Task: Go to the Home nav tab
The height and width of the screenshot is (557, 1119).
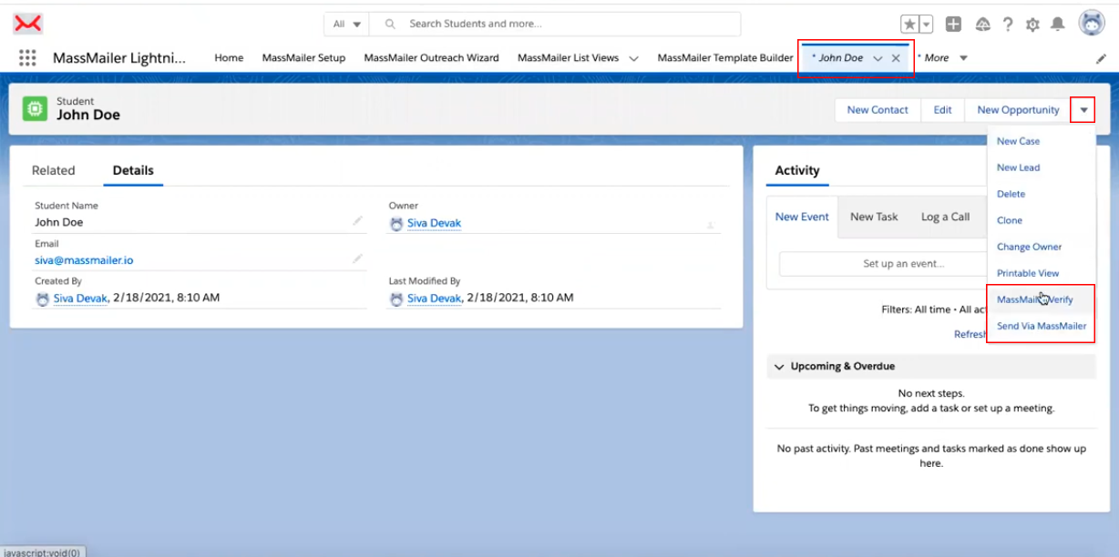Action: (x=229, y=57)
